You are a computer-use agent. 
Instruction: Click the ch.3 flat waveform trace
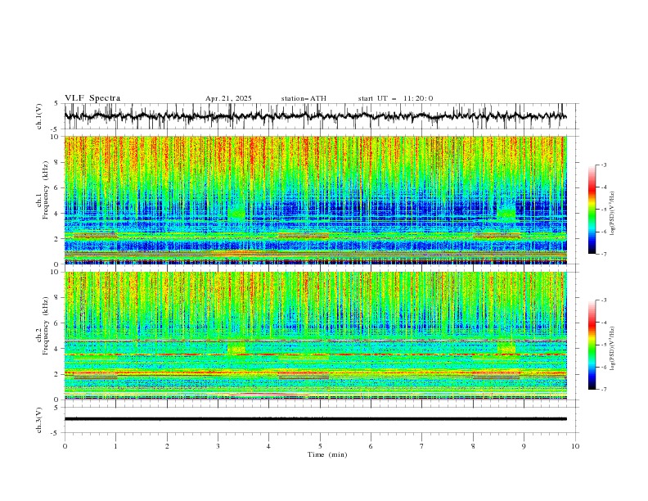[315, 419]
